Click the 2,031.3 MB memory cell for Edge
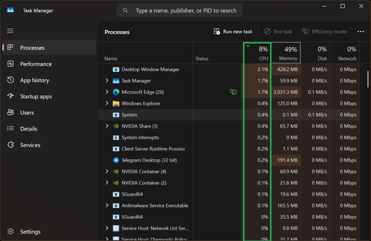The height and width of the screenshot is (241, 371). pyautogui.click(x=286, y=92)
